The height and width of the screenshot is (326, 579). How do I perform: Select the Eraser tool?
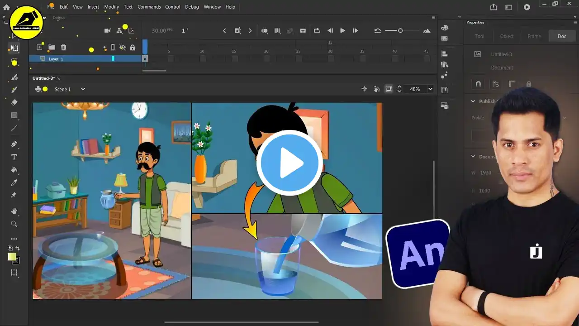point(14,102)
